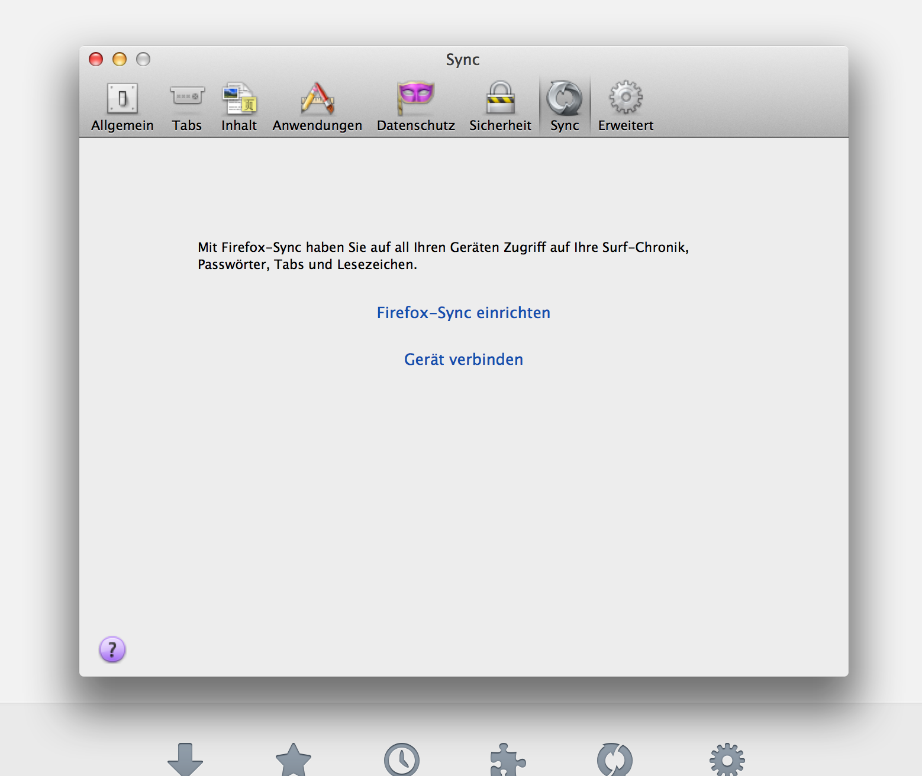Open the Erweitert gear pane
922x776 pixels.
point(626,107)
